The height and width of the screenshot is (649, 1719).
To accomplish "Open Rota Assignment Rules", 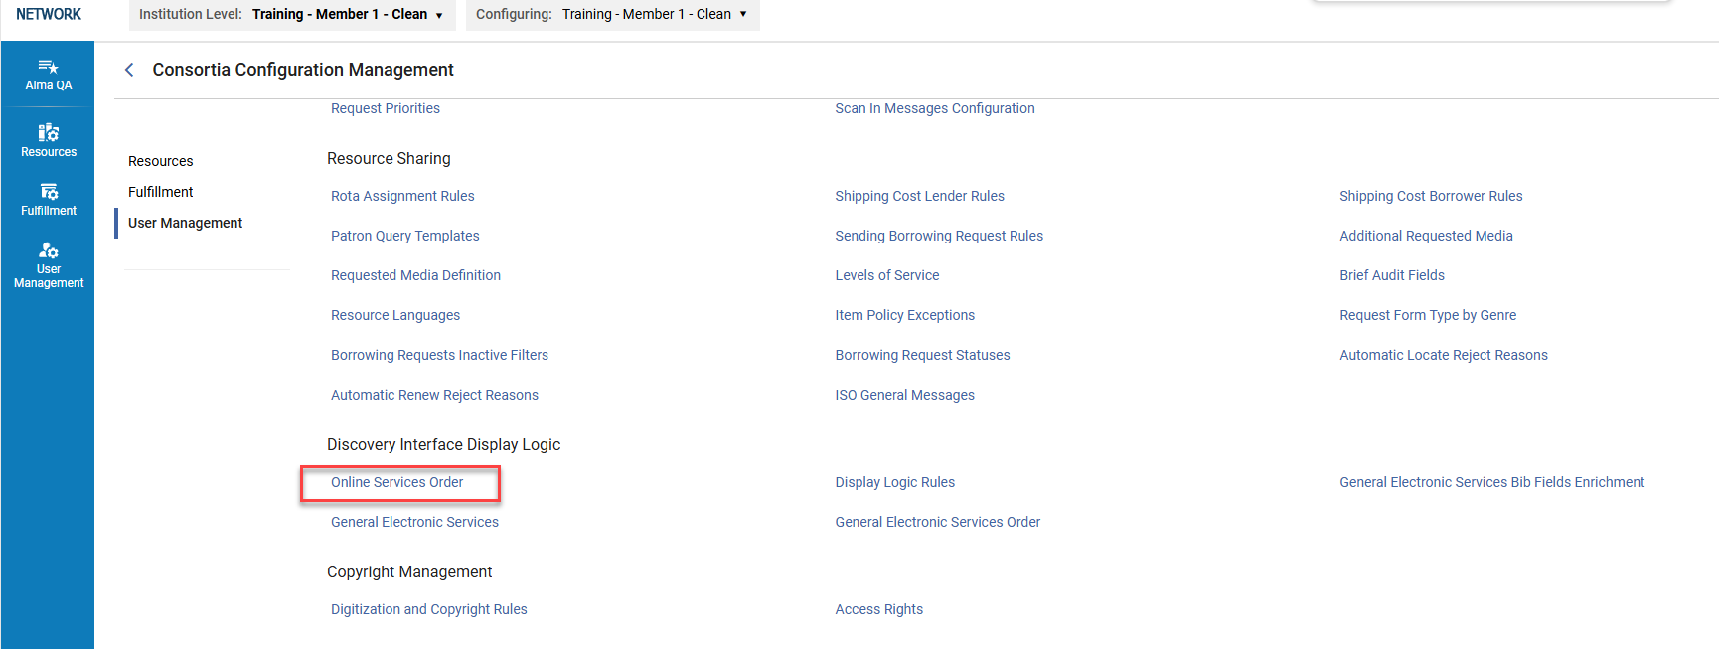I will [x=402, y=196].
